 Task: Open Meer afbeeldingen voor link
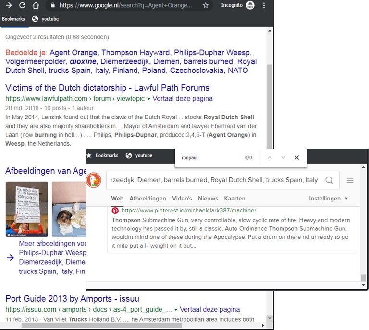coord(52,257)
